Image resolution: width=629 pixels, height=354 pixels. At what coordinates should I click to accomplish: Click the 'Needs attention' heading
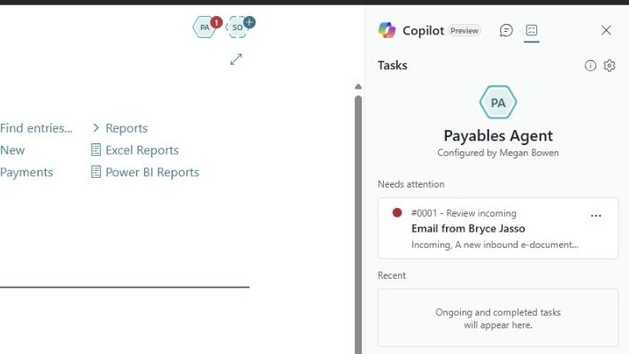tap(410, 184)
